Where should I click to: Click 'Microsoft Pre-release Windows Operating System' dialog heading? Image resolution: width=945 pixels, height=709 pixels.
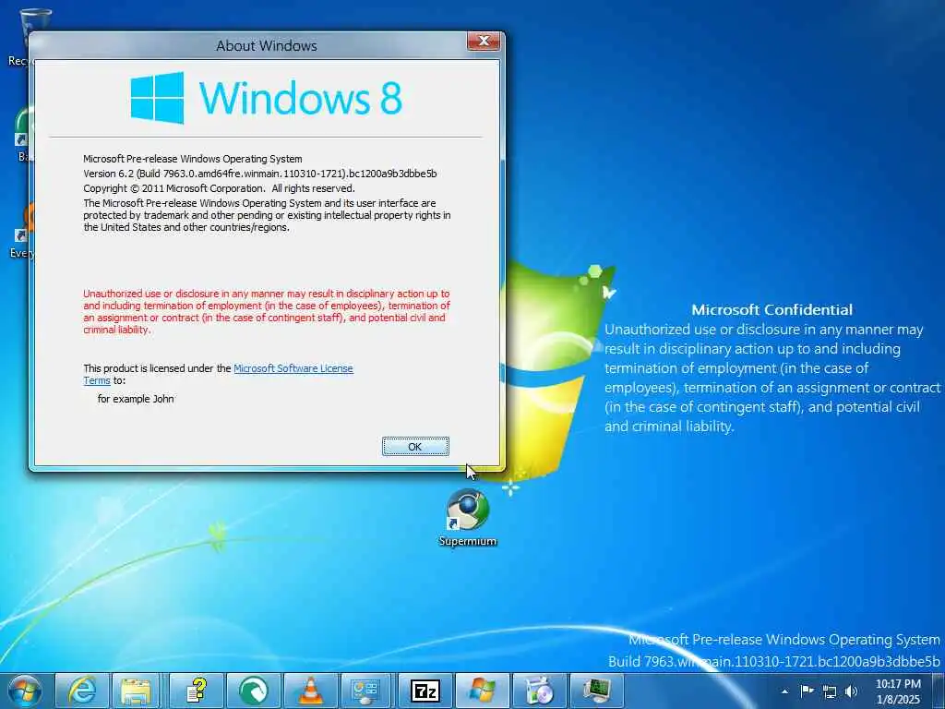[192, 159]
